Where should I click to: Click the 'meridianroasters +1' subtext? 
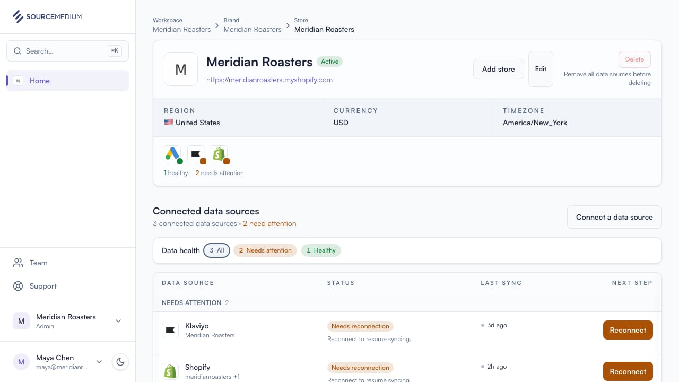pyautogui.click(x=212, y=377)
